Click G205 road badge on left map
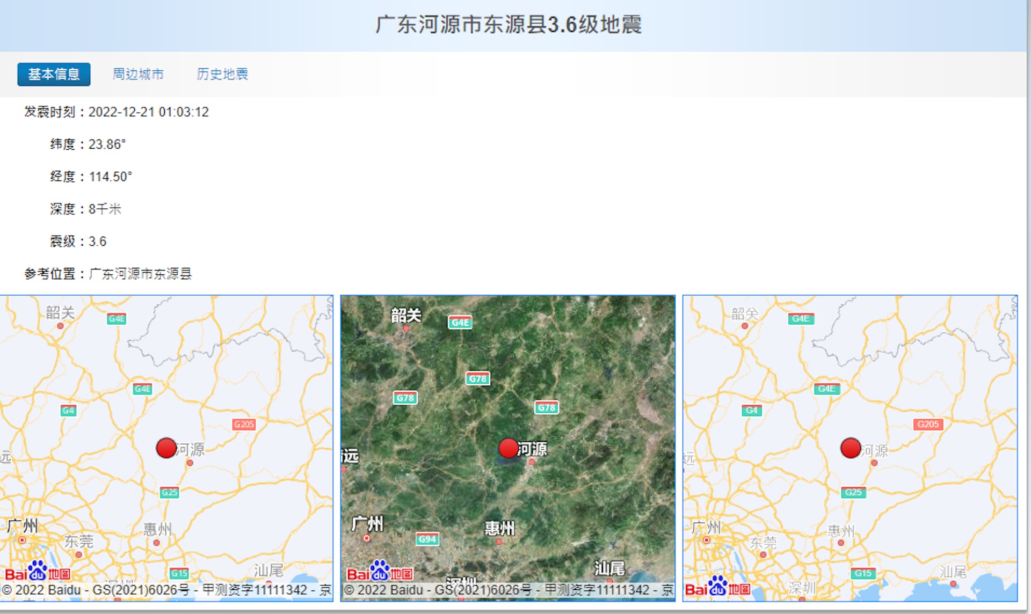The height and width of the screenshot is (614, 1031). (x=244, y=424)
